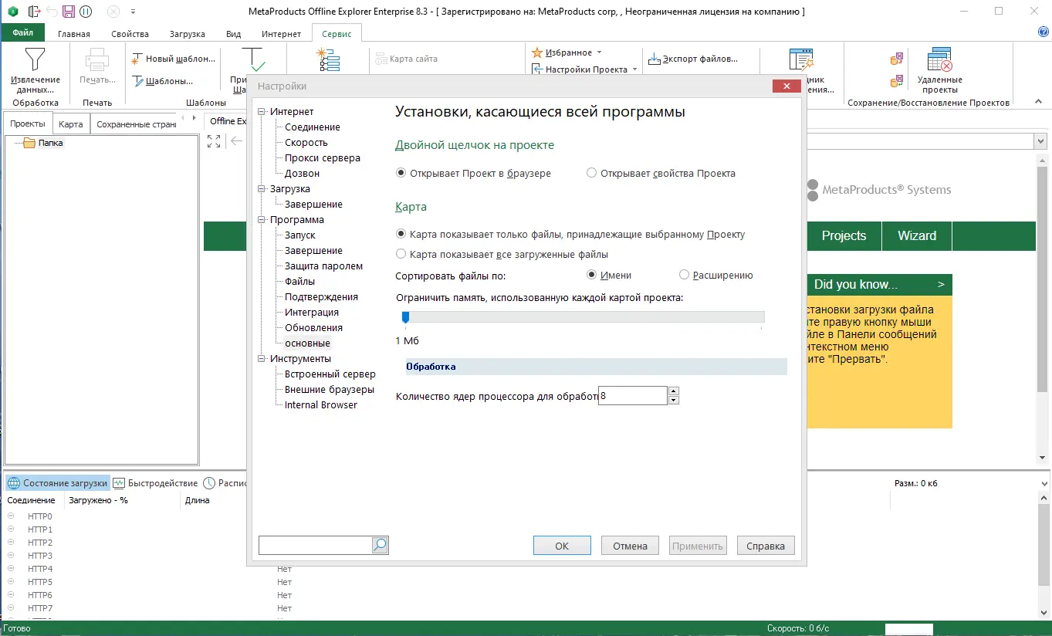Choose 'Карта показывает все загруженные файлы'

click(401, 254)
